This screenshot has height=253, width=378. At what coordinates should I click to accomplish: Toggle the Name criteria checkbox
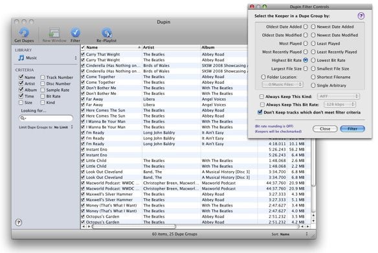click(x=21, y=77)
